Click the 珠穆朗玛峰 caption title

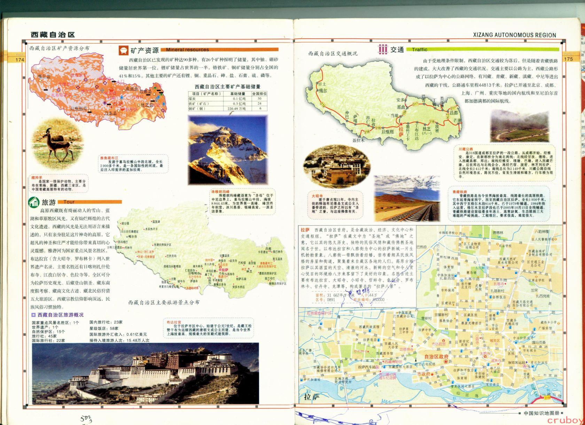[x=220, y=192]
